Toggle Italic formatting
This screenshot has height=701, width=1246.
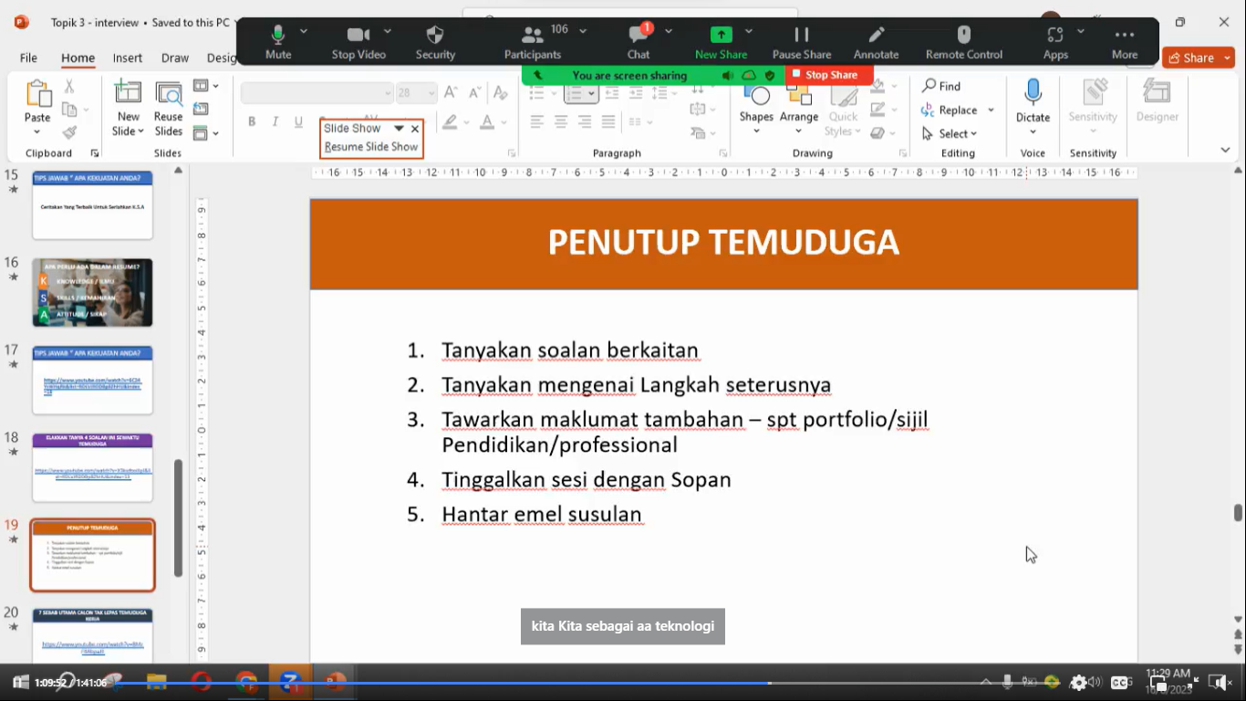[x=275, y=121]
